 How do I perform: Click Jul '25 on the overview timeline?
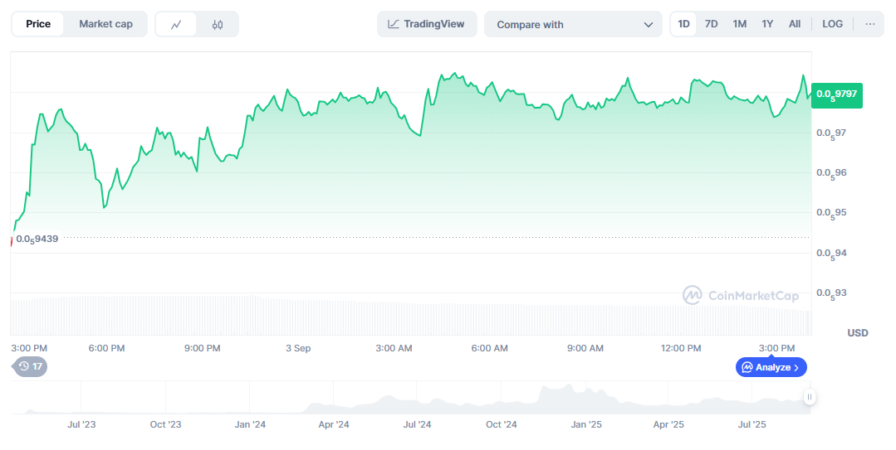click(x=752, y=424)
